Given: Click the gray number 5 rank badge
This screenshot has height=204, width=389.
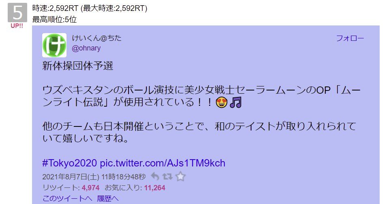Looking at the screenshot, I should point(17,13).
